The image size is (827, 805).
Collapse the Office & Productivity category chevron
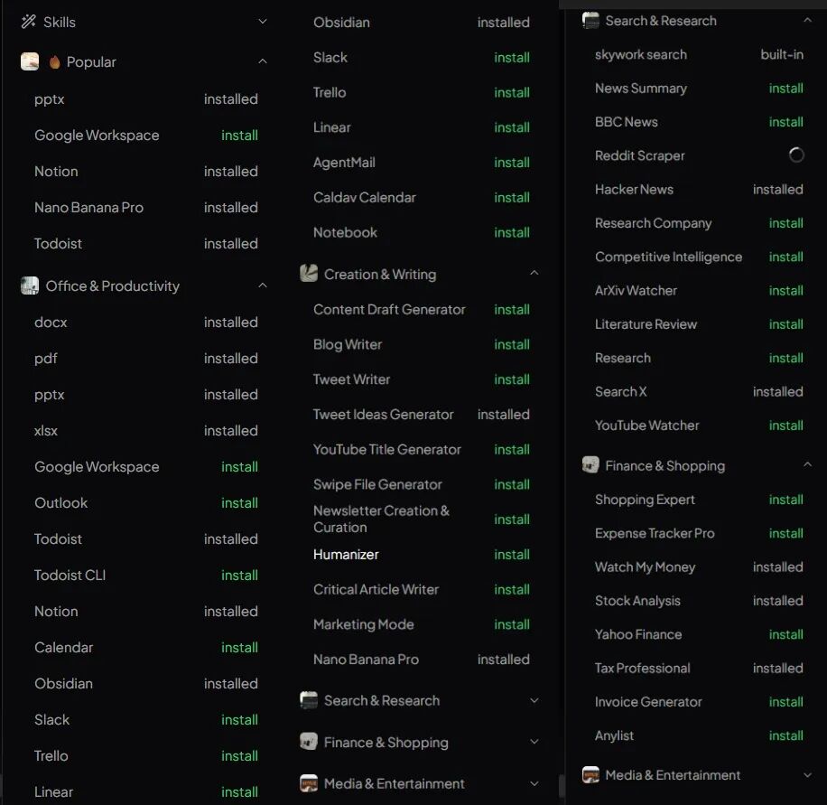(x=263, y=285)
